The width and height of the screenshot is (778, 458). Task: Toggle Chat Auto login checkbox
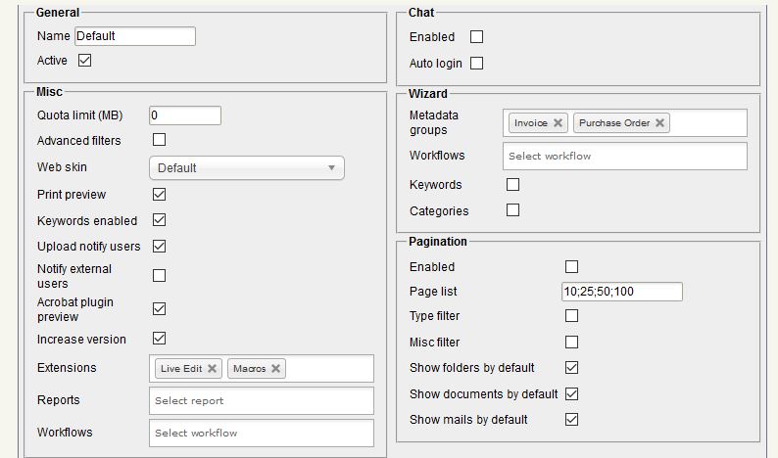(477, 64)
